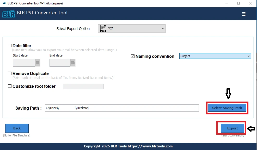257x150 pixels.
Task: Expand the Select Export Option dropdown
Action: [x=163, y=29]
